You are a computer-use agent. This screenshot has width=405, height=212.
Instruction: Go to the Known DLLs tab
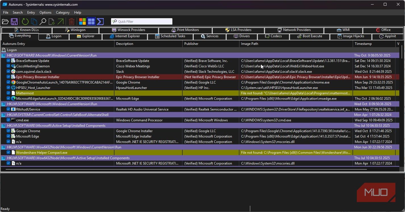click(x=26, y=30)
